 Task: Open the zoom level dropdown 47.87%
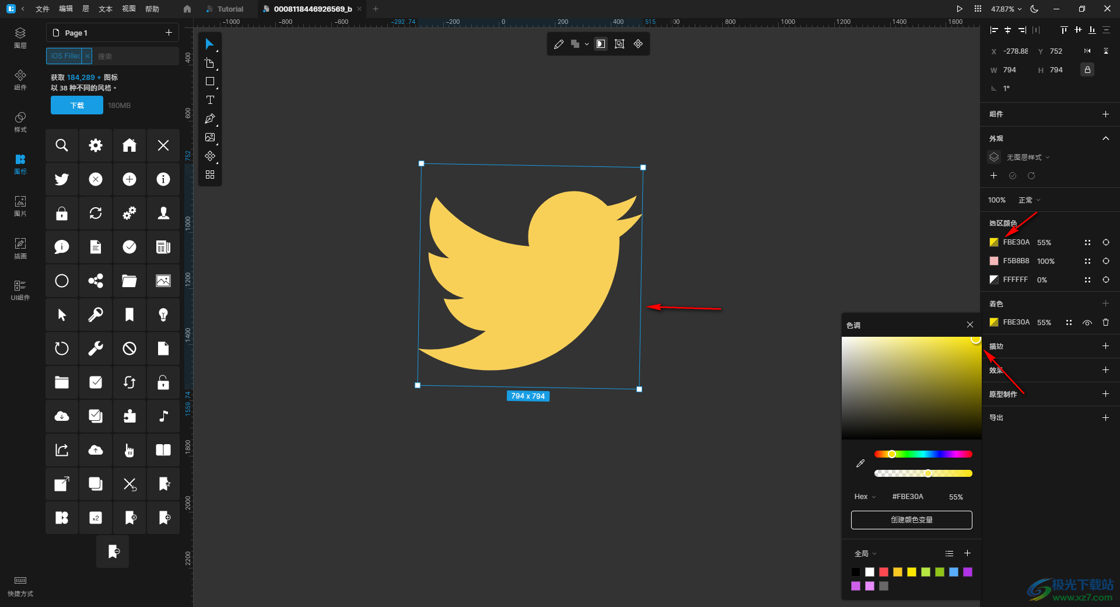1006,9
